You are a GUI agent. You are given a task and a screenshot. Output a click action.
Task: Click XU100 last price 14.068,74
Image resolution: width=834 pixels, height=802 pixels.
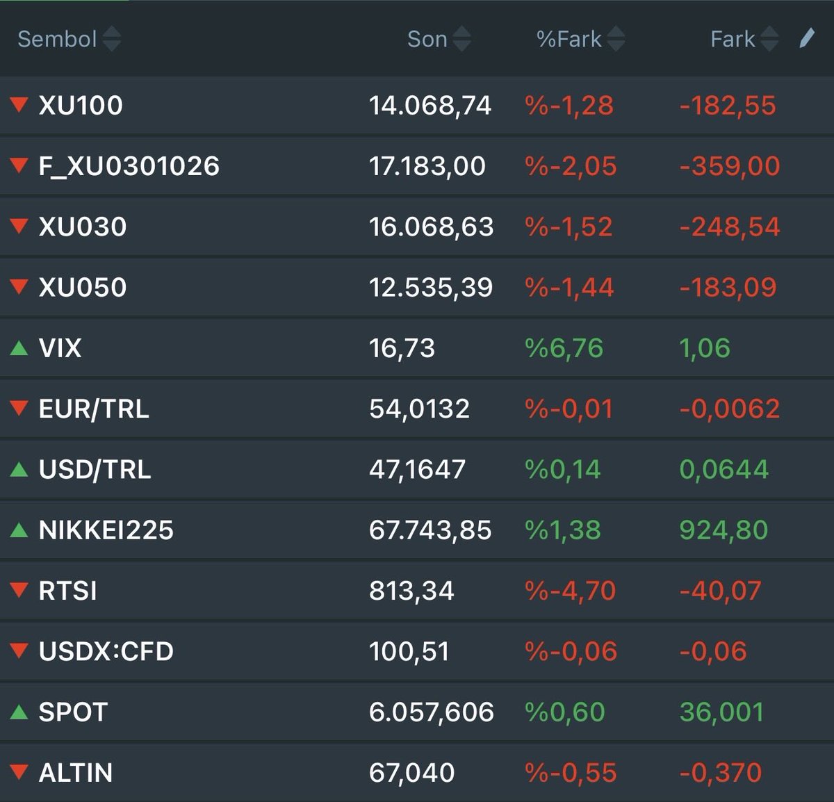[x=430, y=106]
